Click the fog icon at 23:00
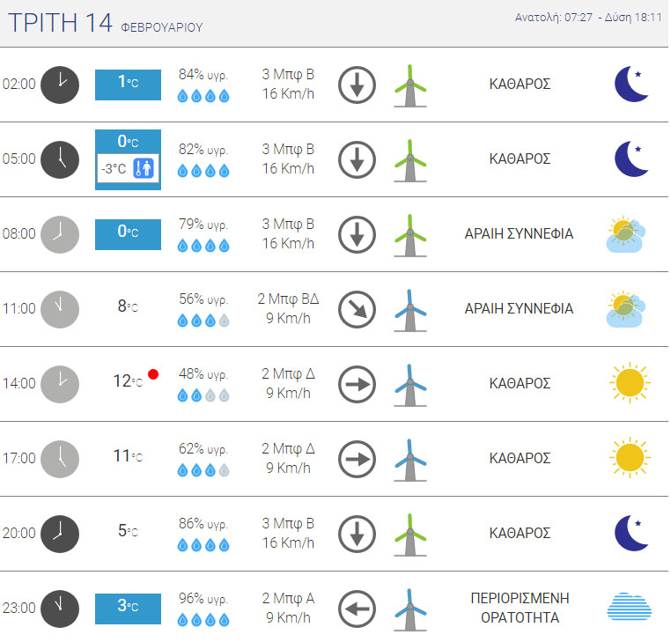The width and height of the screenshot is (671, 642). coord(630,609)
